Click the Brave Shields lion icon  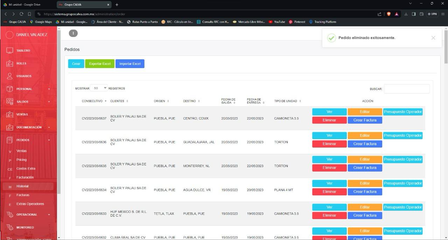pyautogui.click(x=388, y=14)
